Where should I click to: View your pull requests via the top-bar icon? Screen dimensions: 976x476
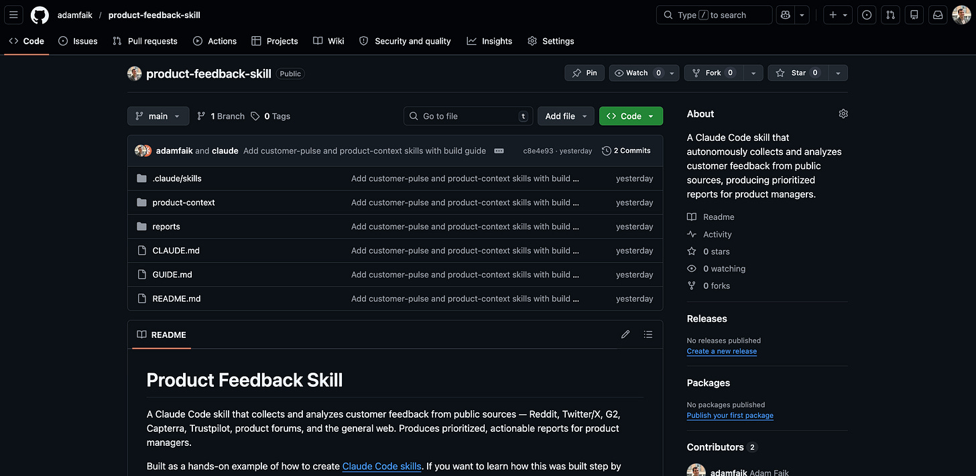click(890, 14)
